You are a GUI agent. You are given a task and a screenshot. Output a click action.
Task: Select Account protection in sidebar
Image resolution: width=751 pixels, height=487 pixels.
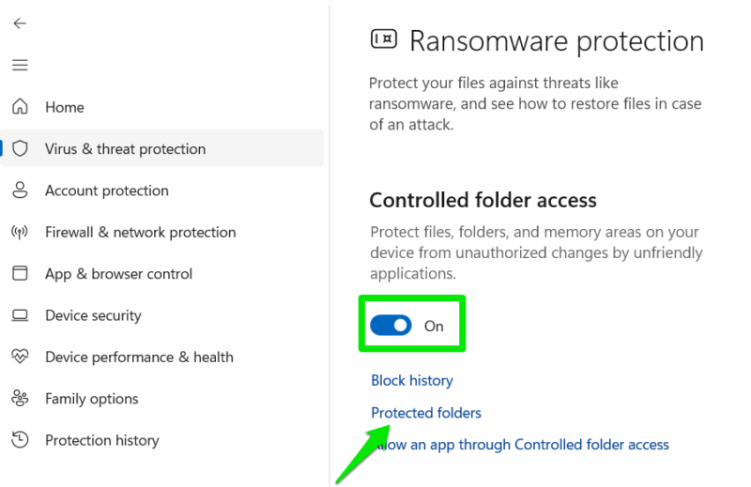click(x=107, y=190)
